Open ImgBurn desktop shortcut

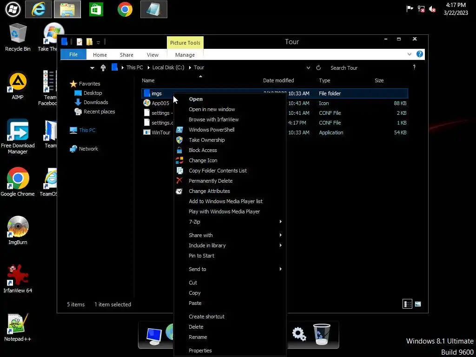click(18, 231)
